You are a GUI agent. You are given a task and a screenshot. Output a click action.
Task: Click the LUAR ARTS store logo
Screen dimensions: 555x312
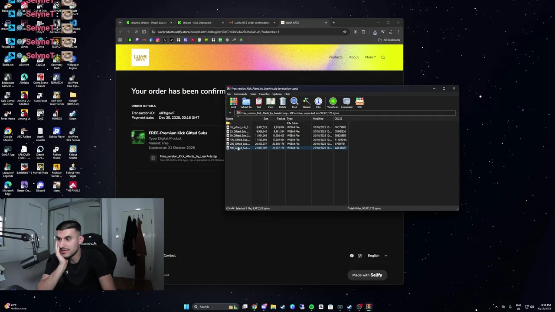click(140, 57)
